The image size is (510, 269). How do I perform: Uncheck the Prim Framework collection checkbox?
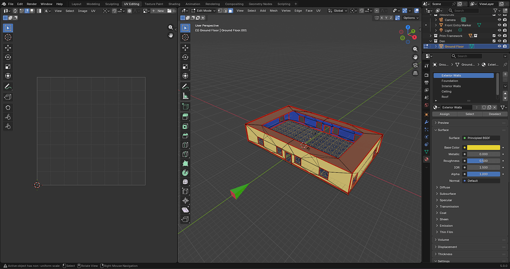coord(494,36)
